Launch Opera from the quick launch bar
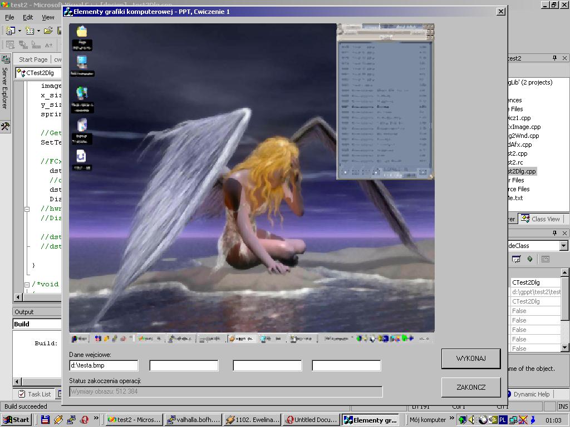The width and height of the screenshot is (570, 427). 85,420
